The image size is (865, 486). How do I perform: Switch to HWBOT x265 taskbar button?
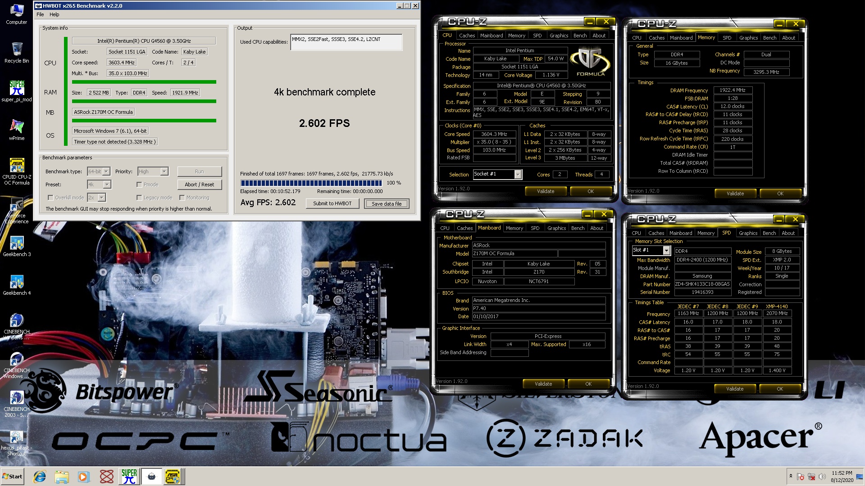[x=151, y=477]
